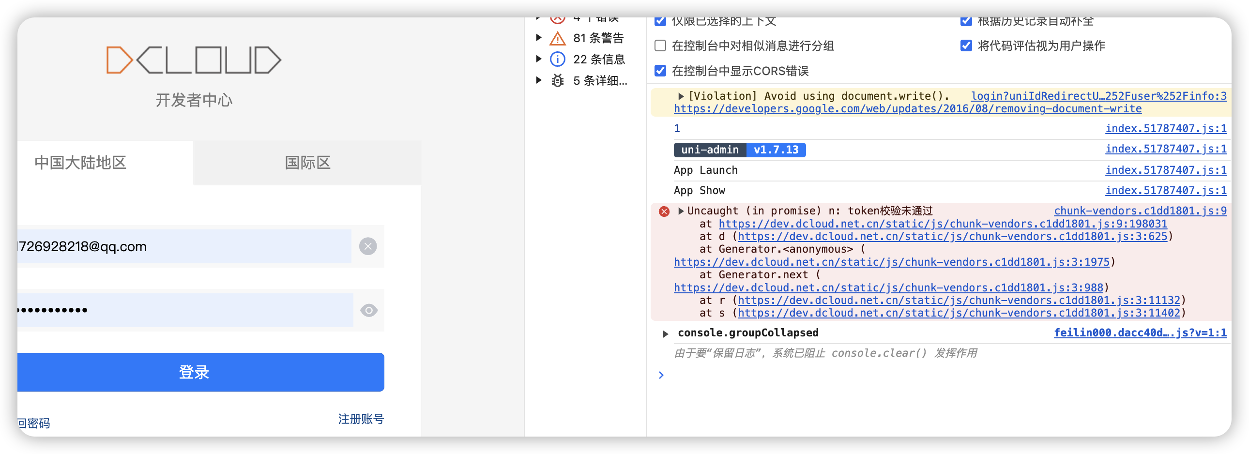
Task: Expand the 5 条详细 sidebar group
Action: 539,80
